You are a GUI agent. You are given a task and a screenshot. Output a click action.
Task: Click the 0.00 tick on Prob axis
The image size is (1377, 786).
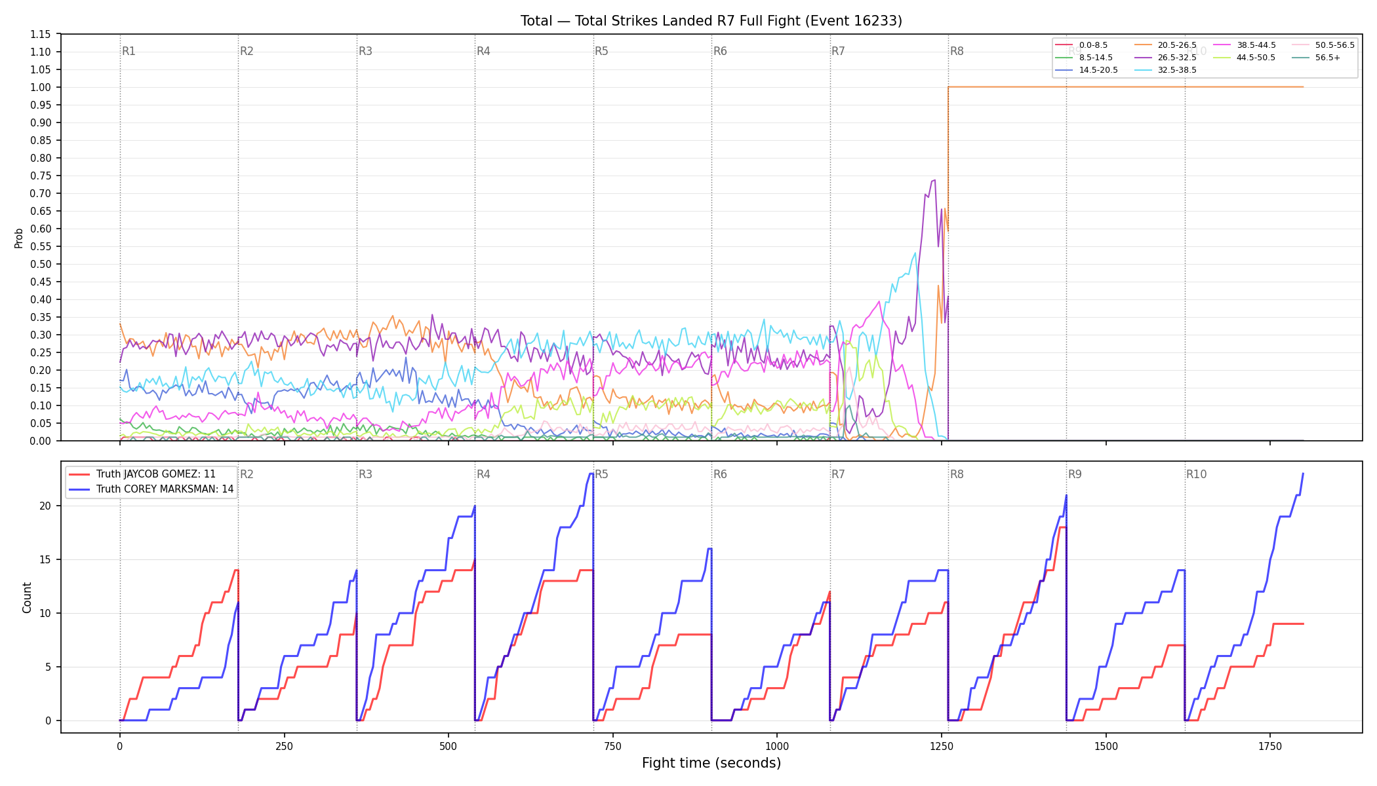tap(41, 441)
